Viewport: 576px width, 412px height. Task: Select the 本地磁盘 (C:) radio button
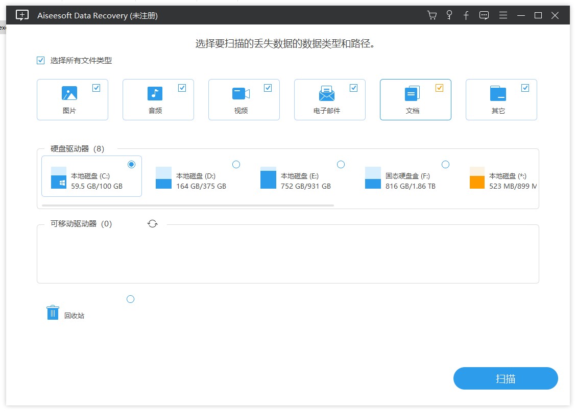(132, 164)
